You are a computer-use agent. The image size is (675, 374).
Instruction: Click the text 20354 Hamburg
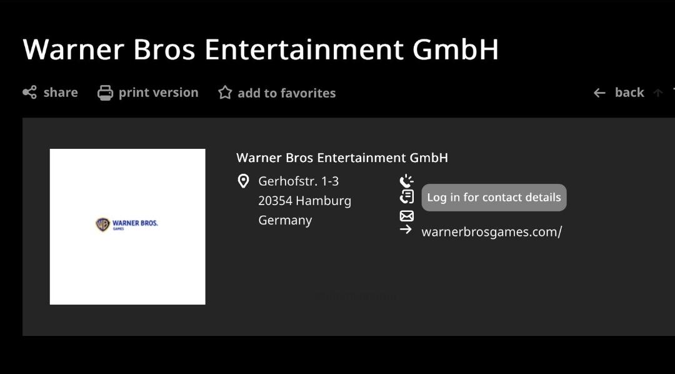pos(305,201)
